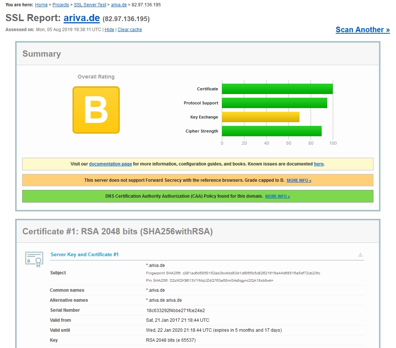396x348 pixels.
Task: Click Scan Another to test a new server
Action: (x=363, y=30)
